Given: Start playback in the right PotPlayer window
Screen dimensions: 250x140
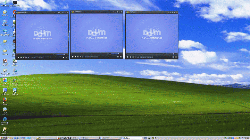Looking at the screenshot, I should pyautogui.click(x=128, y=57).
